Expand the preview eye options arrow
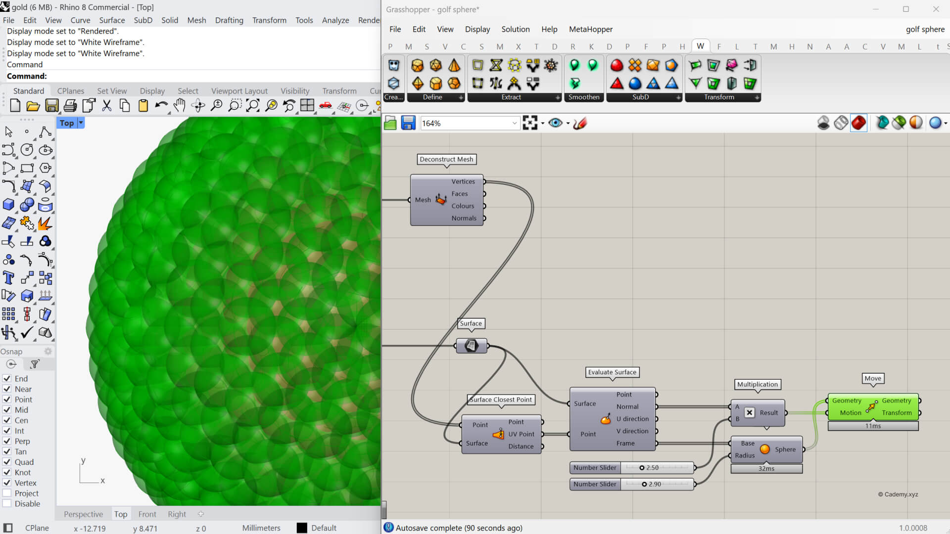Viewport: 950px width, 534px height. [568, 123]
